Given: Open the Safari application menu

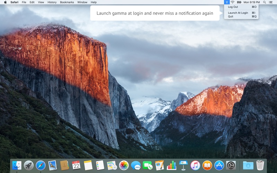Looking at the screenshot, I should tap(14, 2).
